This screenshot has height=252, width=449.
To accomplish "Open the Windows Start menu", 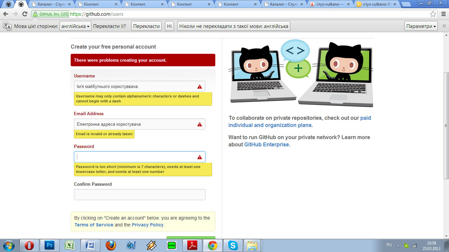I will coord(9,245).
